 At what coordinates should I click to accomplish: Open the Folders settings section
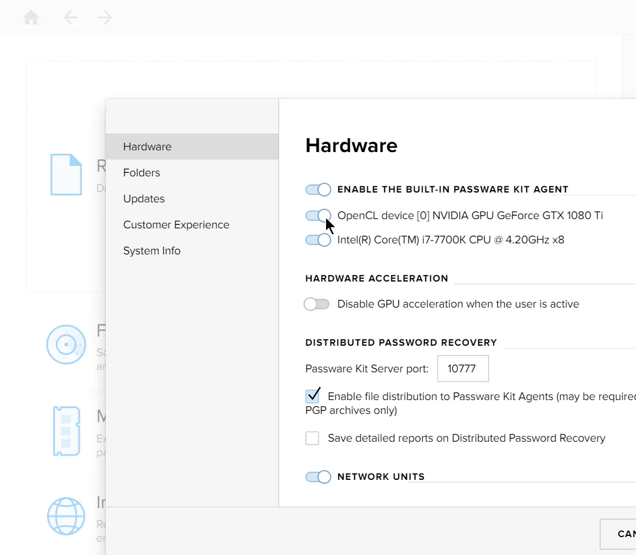(192, 172)
